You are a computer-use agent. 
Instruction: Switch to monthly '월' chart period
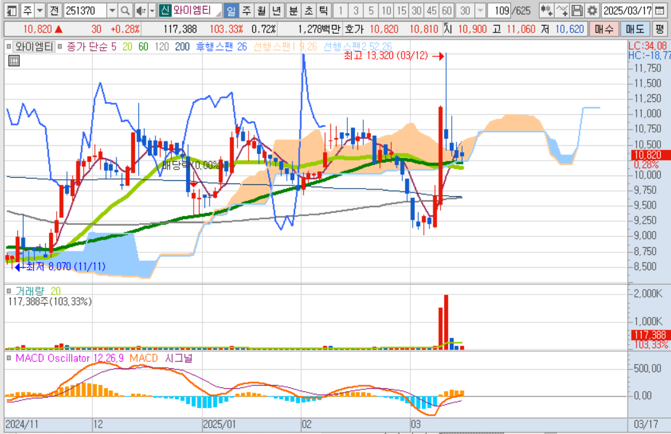click(x=261, y=10)
